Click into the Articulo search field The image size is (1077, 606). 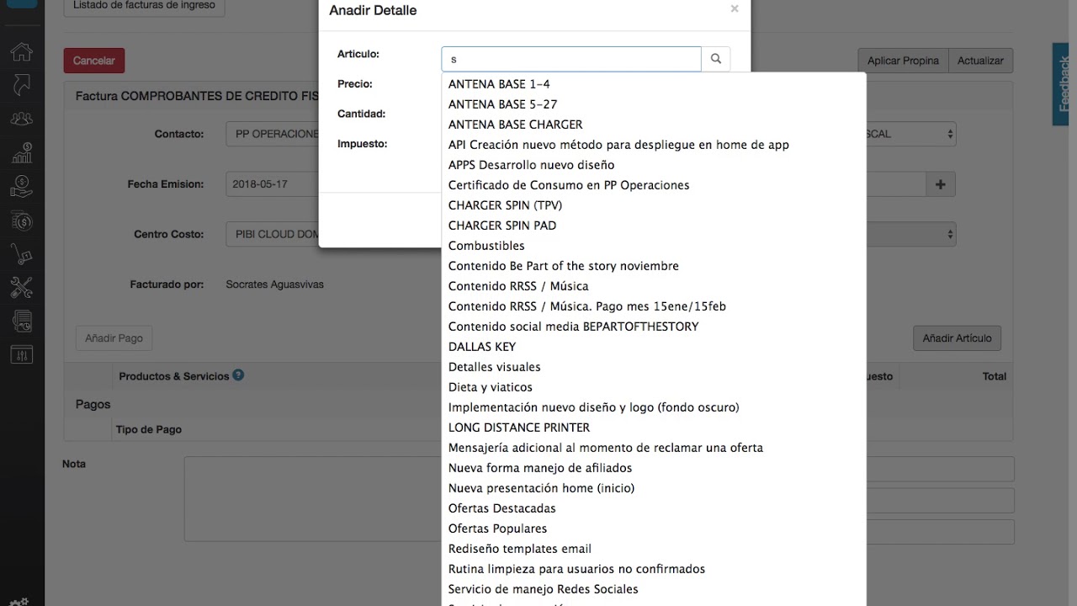pos(571,59)
